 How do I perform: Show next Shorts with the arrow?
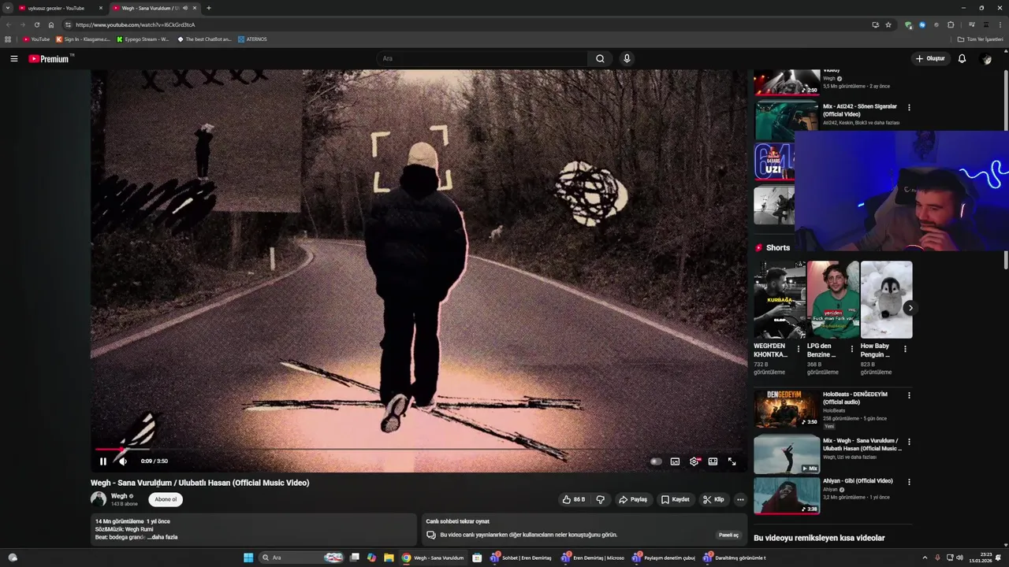click(x=910, y=308)
